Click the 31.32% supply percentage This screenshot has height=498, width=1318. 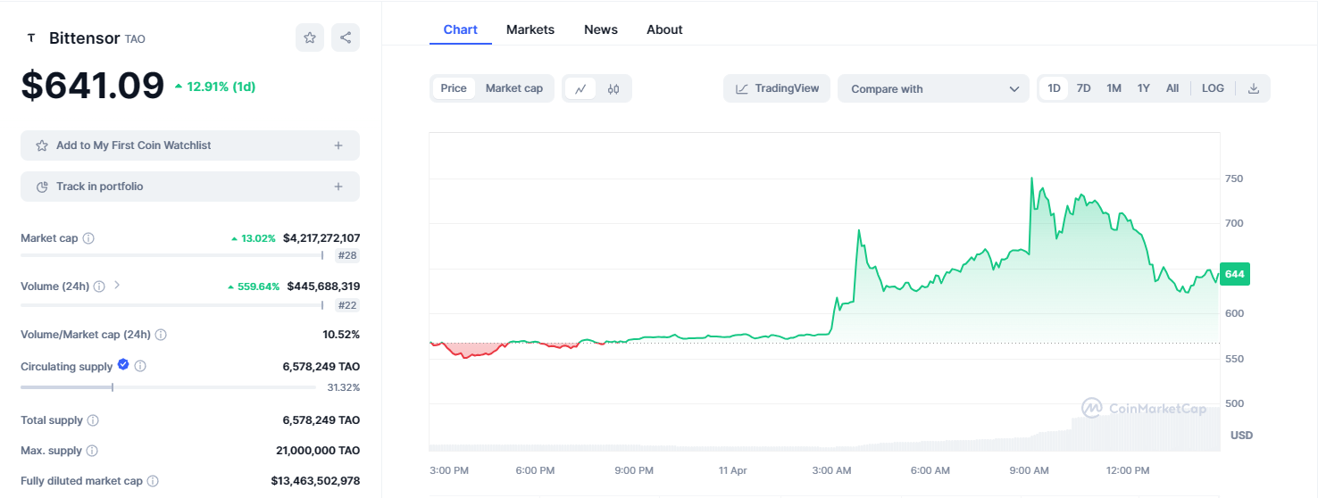343,387
